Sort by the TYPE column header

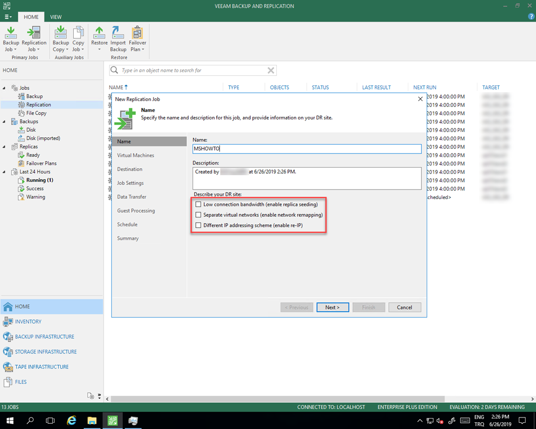pos(233,87)
